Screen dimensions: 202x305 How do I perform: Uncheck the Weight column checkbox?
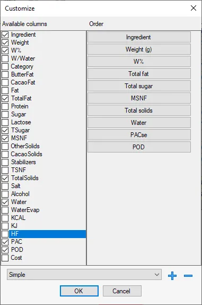5,43
